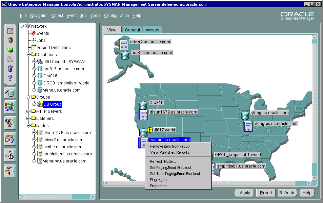
Task: Expand the Listeners tree folder
Action: [28, 118]
